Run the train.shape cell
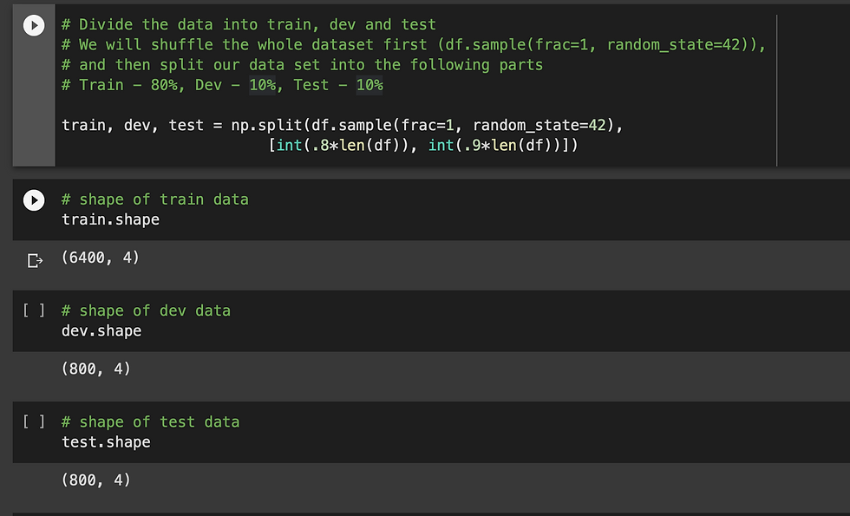This screenshot has width=850, height=516. coord(33,200)
